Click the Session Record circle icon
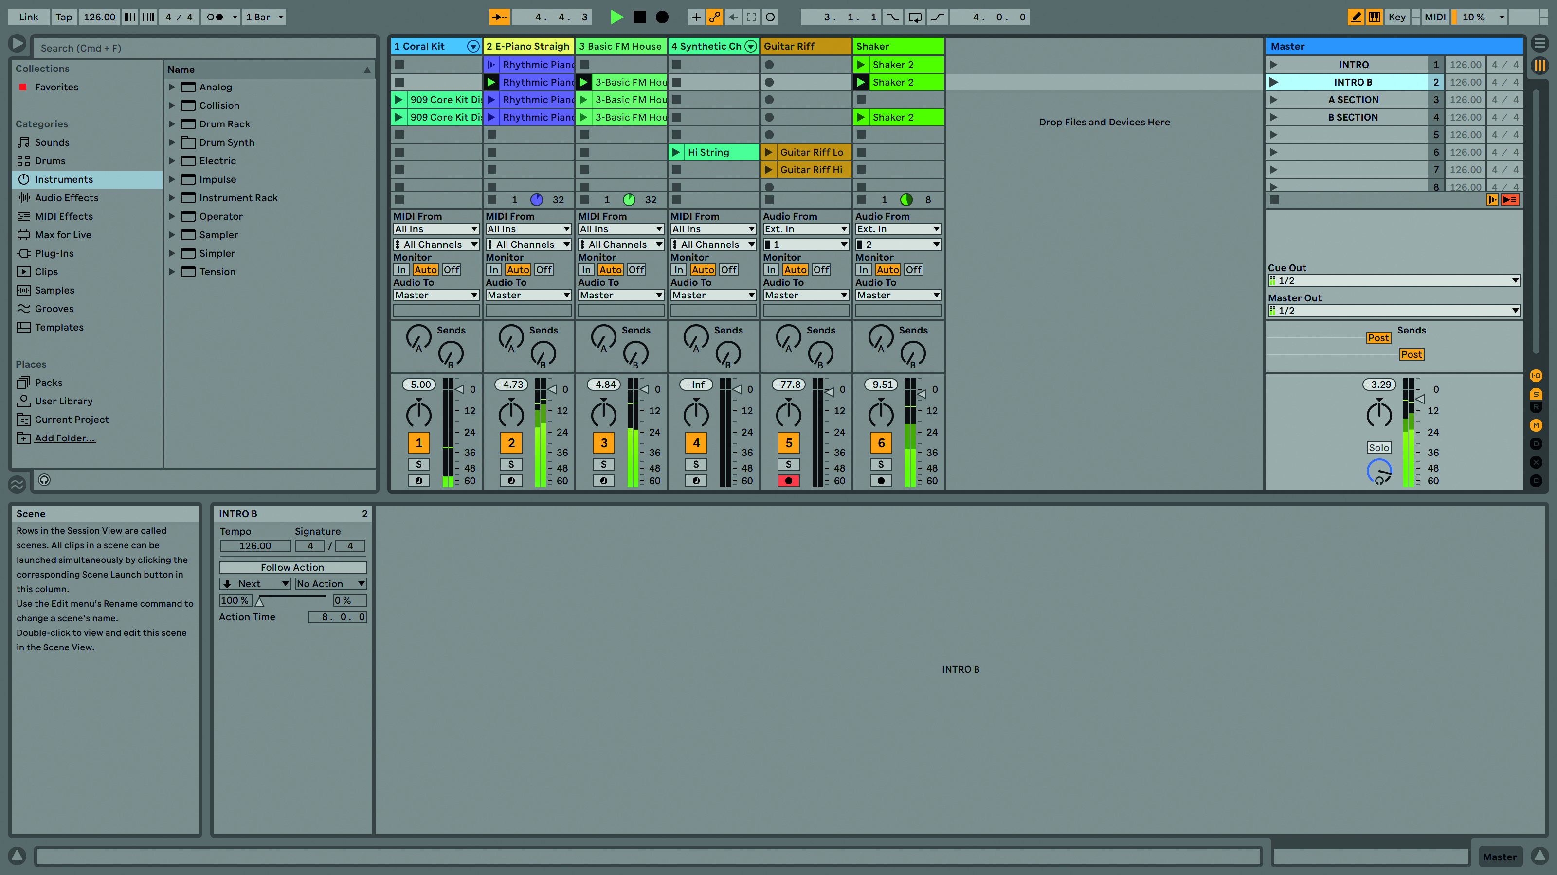The image size is (1557, 875). pos(770,17)
